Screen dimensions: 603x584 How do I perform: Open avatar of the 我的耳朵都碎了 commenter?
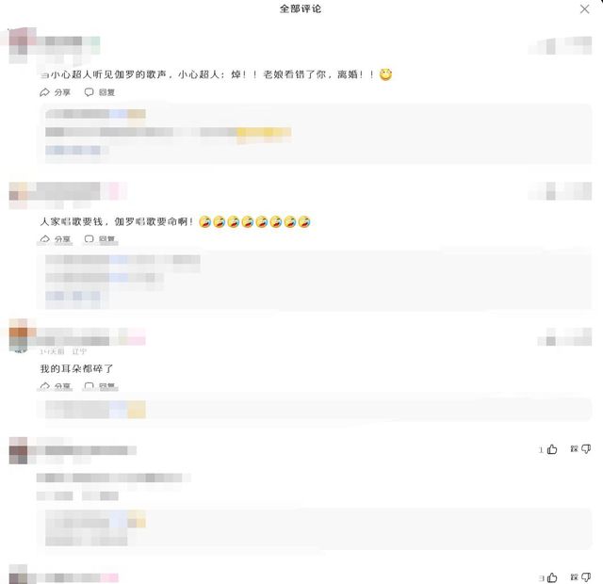pos(18,335)
